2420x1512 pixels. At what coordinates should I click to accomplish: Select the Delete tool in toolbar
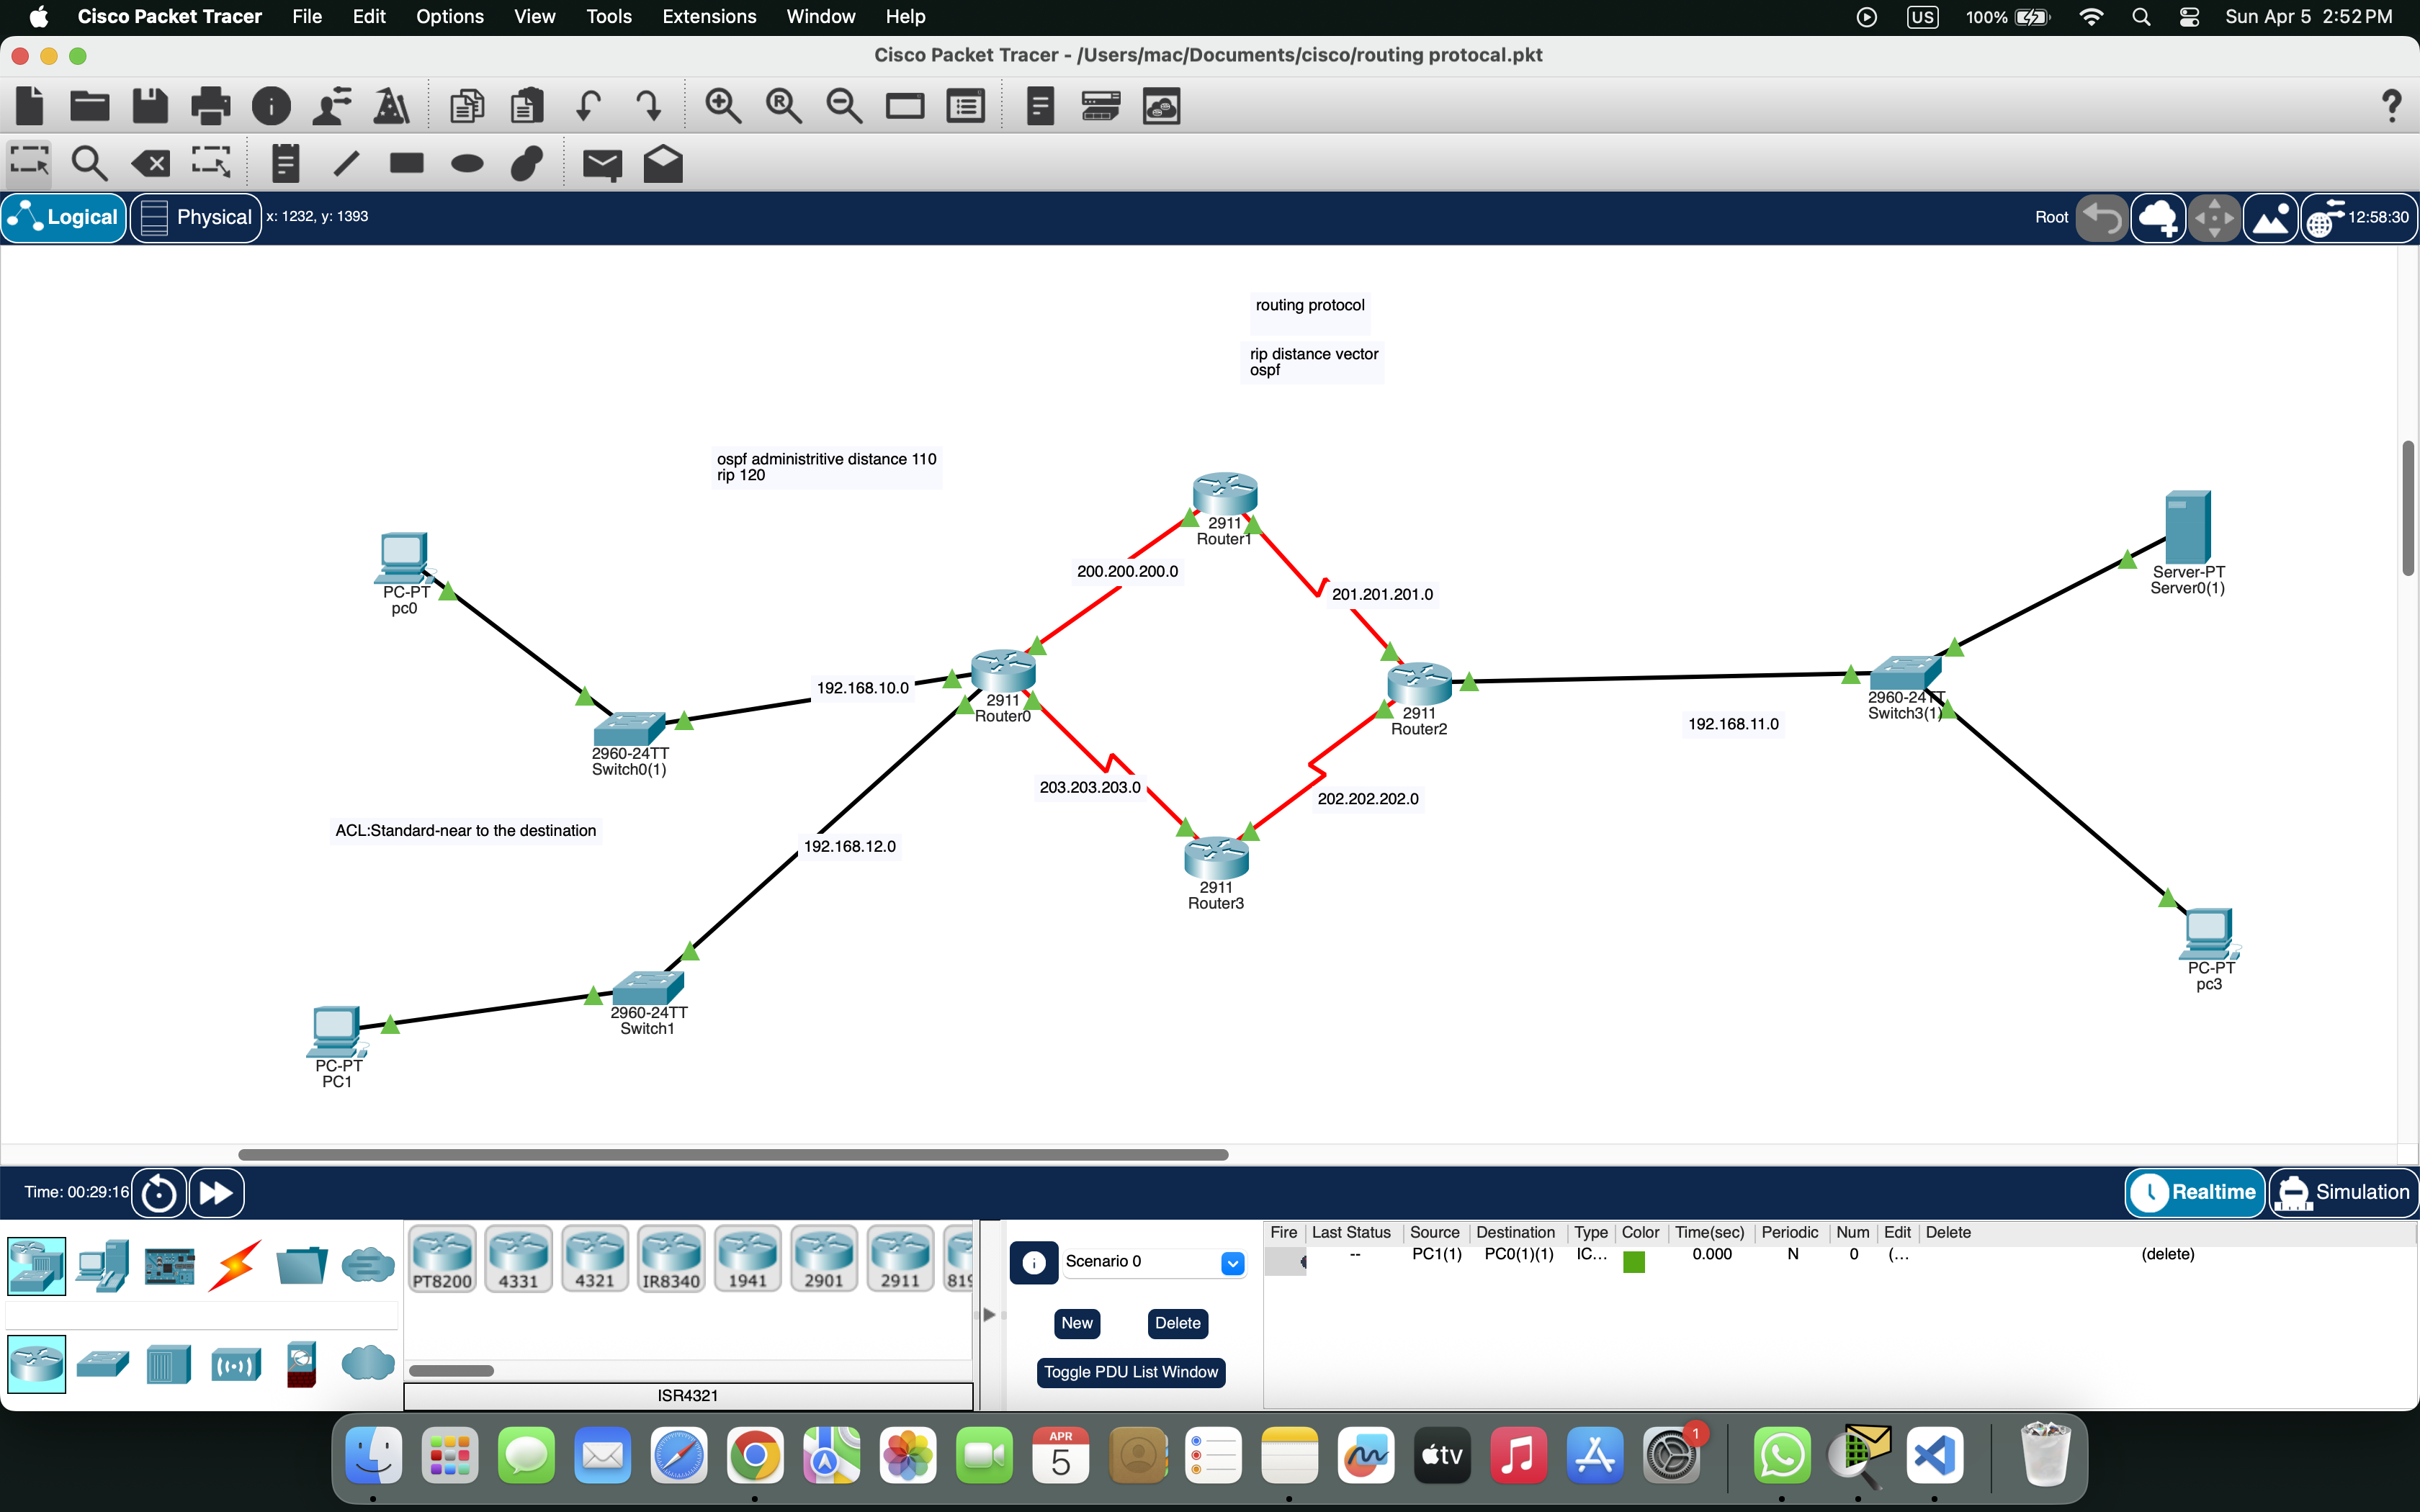pyautogui.click(x=151, y=163)
